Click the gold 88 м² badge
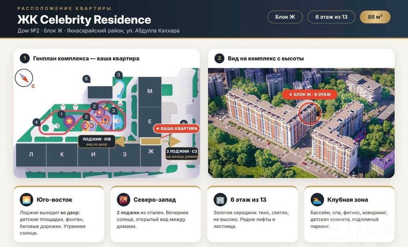The image size is (408, 247). [375, 17]
